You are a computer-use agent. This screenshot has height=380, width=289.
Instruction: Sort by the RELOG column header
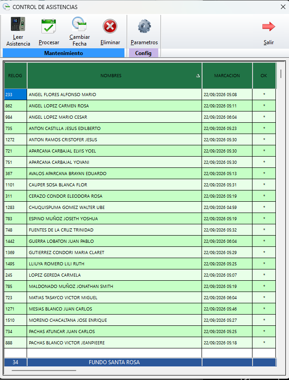[x=15, y=76]
